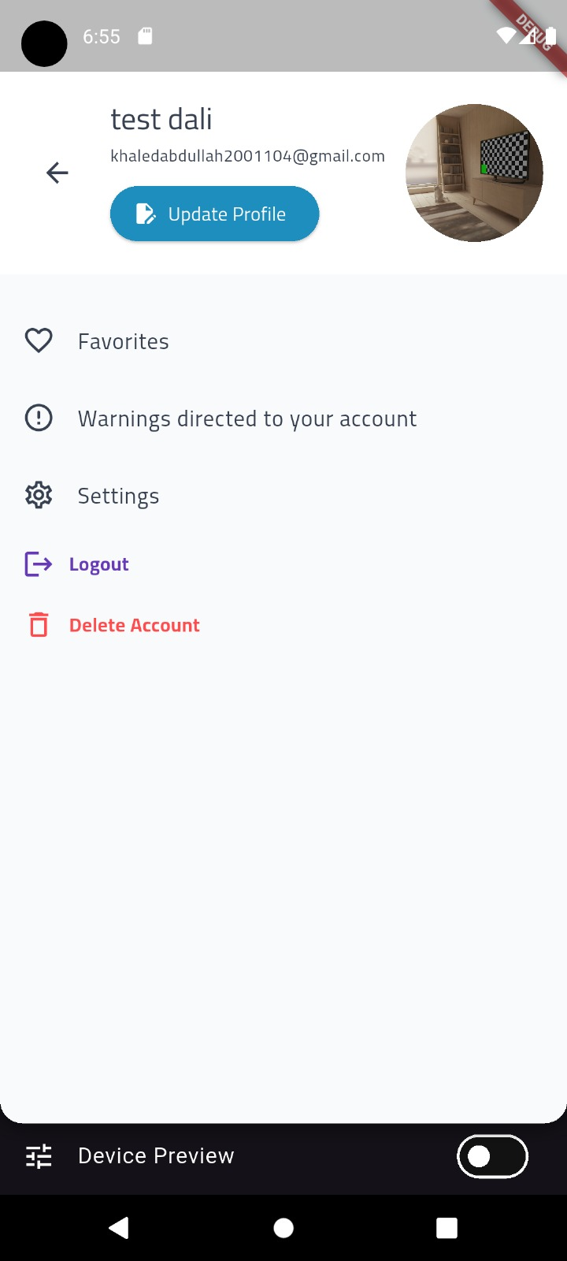
Task: Tap the back arrow icon
Action: coord(57,173)
